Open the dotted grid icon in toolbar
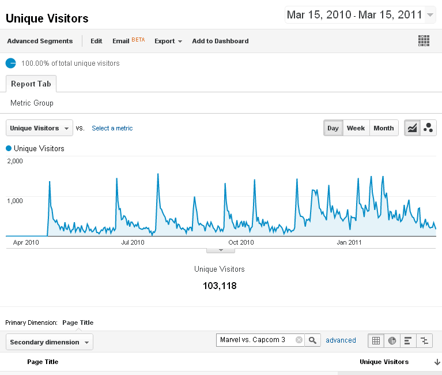Screen dimensions: 442x375 pos(424,40)
